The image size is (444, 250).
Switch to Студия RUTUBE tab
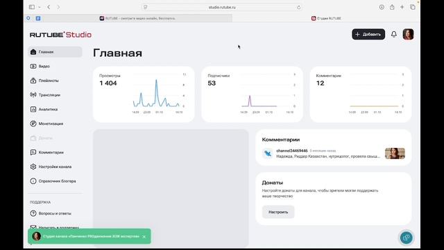click(x=326, y=18)
